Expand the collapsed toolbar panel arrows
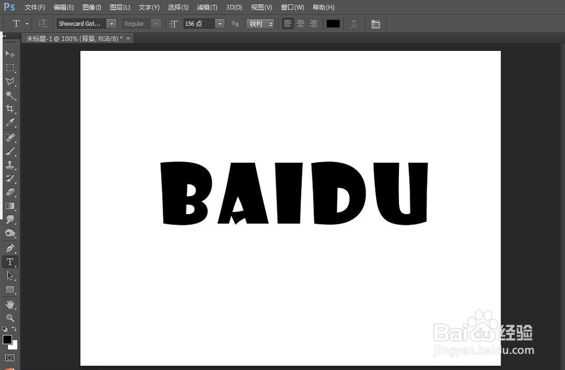This screenshot has width=565, height=370. (x=5, y=36)
